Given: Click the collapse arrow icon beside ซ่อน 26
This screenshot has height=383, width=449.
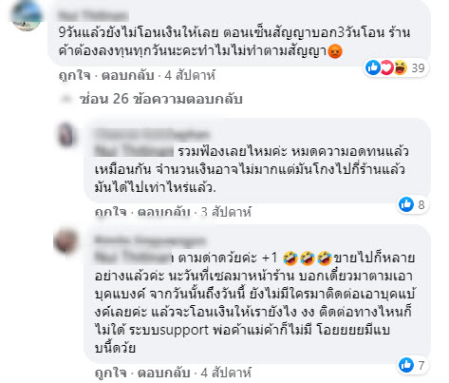Looking at the screenshot, I should click(66, 99).
